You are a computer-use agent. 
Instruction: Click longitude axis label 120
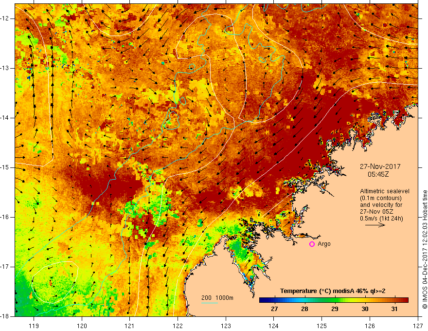[x=82, y=326]
